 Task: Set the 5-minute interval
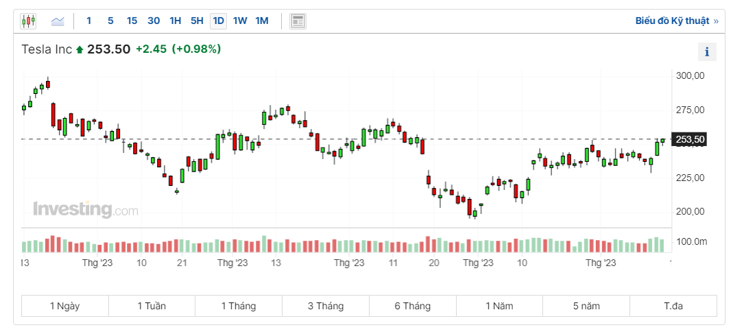tap(110, 21)
